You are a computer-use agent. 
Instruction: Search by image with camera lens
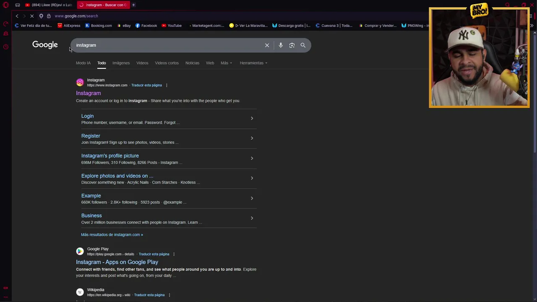point(292,45)
